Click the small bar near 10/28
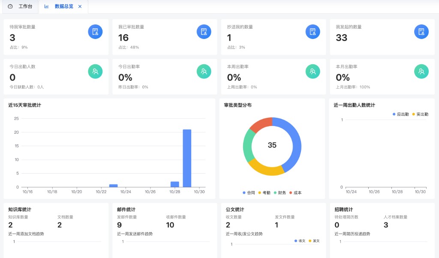Screen dimensions: 439x258 tap(175, 184)
